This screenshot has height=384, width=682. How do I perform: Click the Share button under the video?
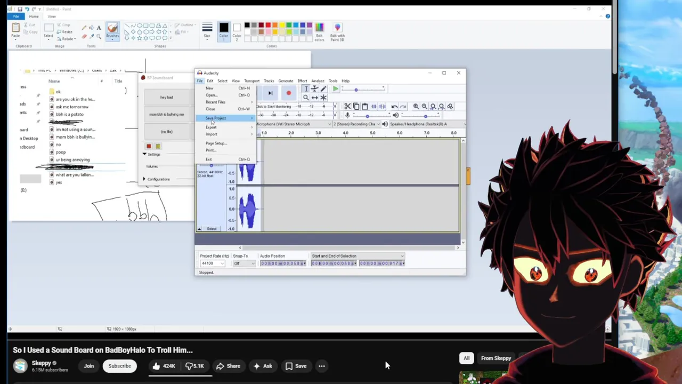[x=228, y=366]
